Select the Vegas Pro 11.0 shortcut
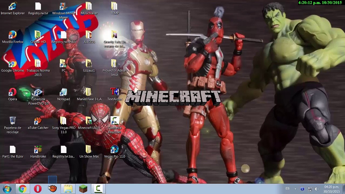 coord(115,152)
